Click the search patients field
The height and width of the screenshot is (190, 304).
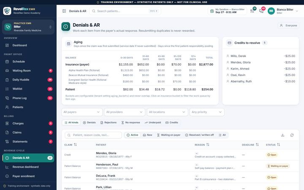pos(125,11)
